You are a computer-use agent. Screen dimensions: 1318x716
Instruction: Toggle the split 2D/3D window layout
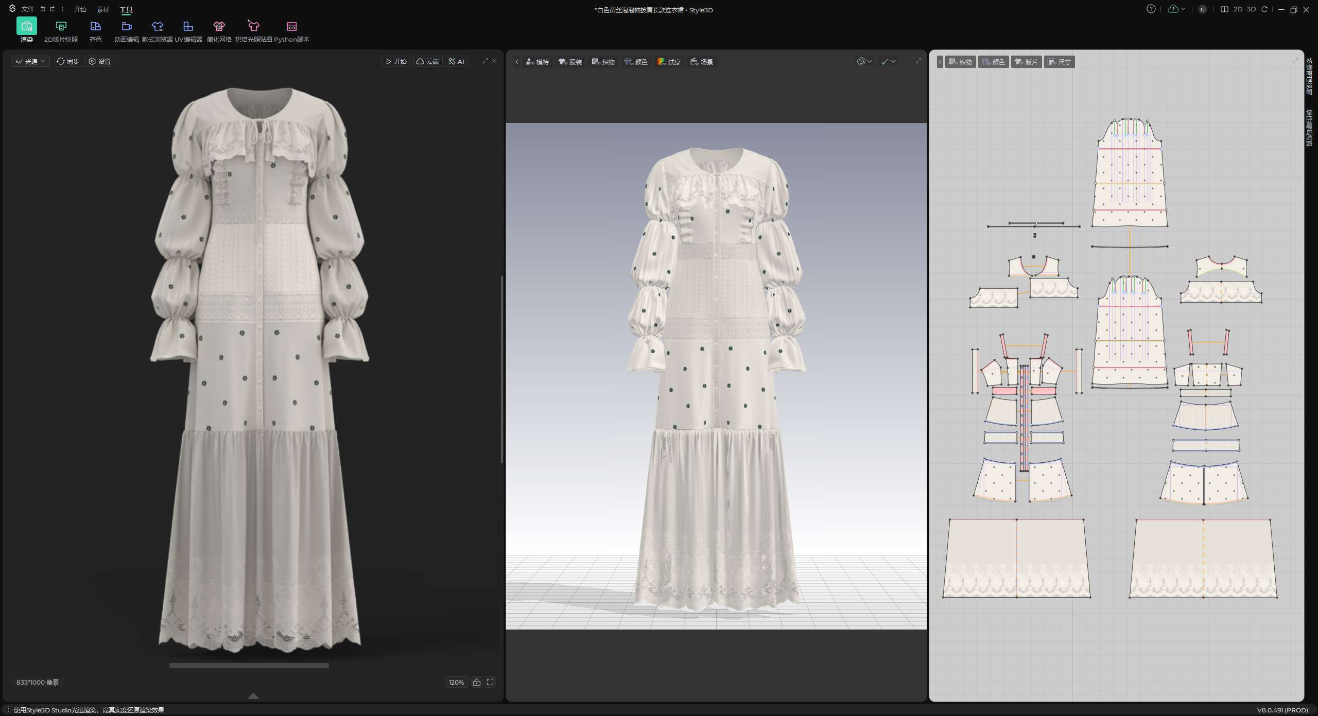[1224, 9]
